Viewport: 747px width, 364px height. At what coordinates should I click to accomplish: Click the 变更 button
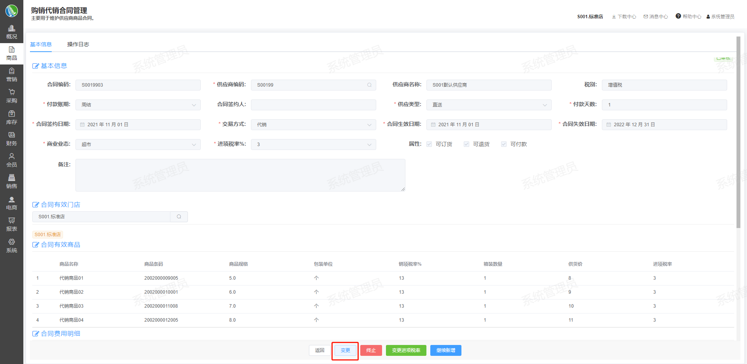pyautogui.click(x=345, y=350)
